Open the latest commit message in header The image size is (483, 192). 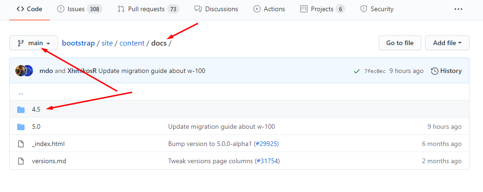(x=152, y=71)
